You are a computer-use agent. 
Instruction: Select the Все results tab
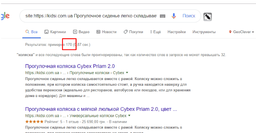(32, 32)
